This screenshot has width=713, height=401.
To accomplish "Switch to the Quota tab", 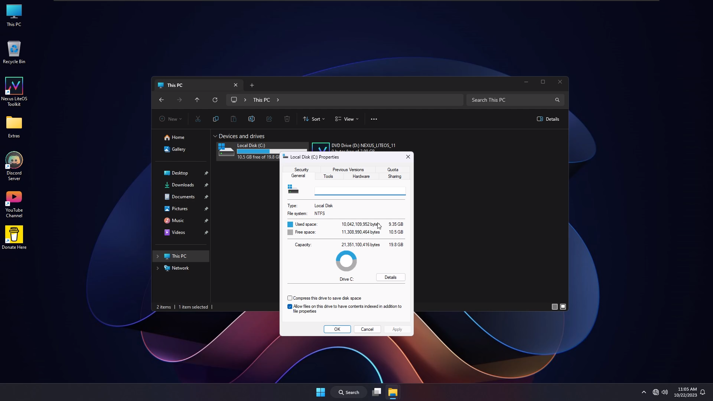I will coord(393,170).
